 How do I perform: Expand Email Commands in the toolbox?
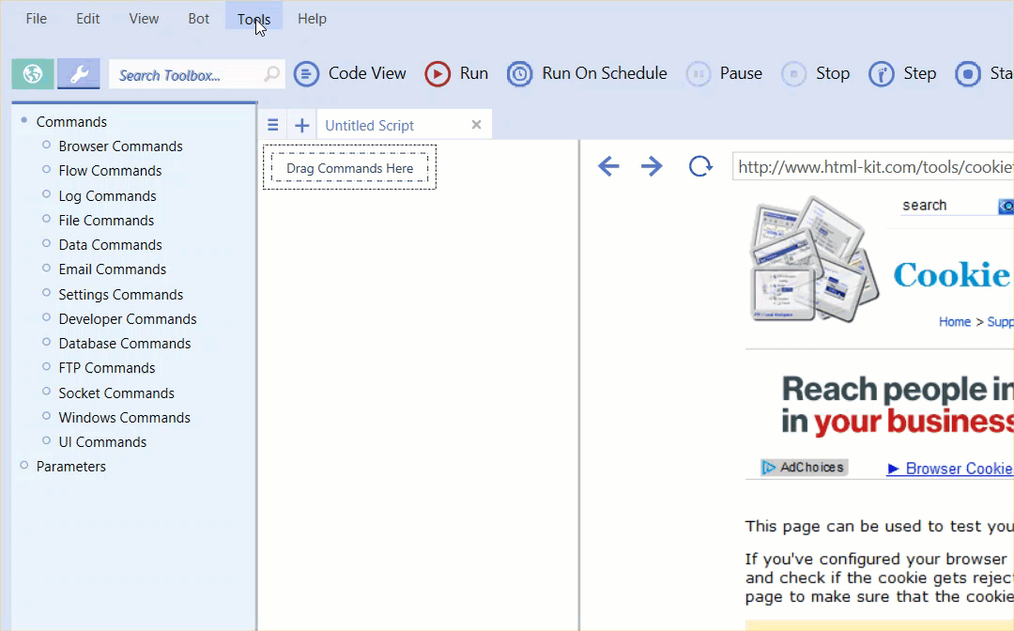pos(47,268)
